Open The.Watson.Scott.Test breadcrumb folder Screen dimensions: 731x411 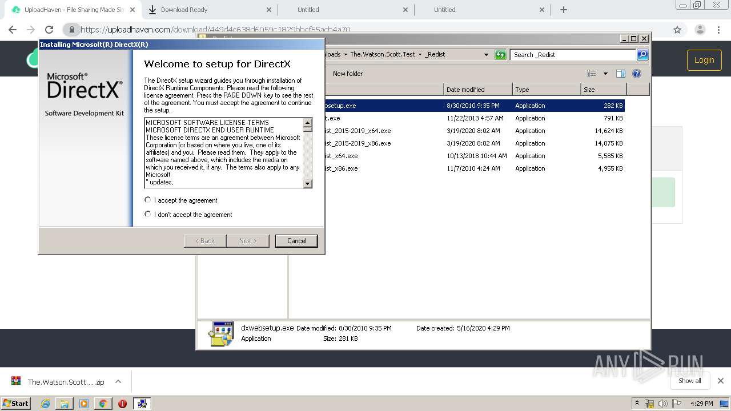click(383, 55)
